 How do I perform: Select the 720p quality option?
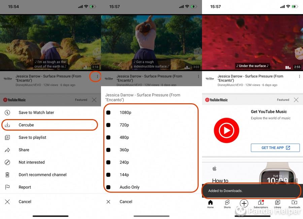point(151,125)
